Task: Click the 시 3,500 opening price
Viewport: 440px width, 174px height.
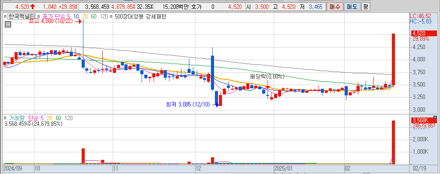Action: pyautogui.click(x=257, y=7)
